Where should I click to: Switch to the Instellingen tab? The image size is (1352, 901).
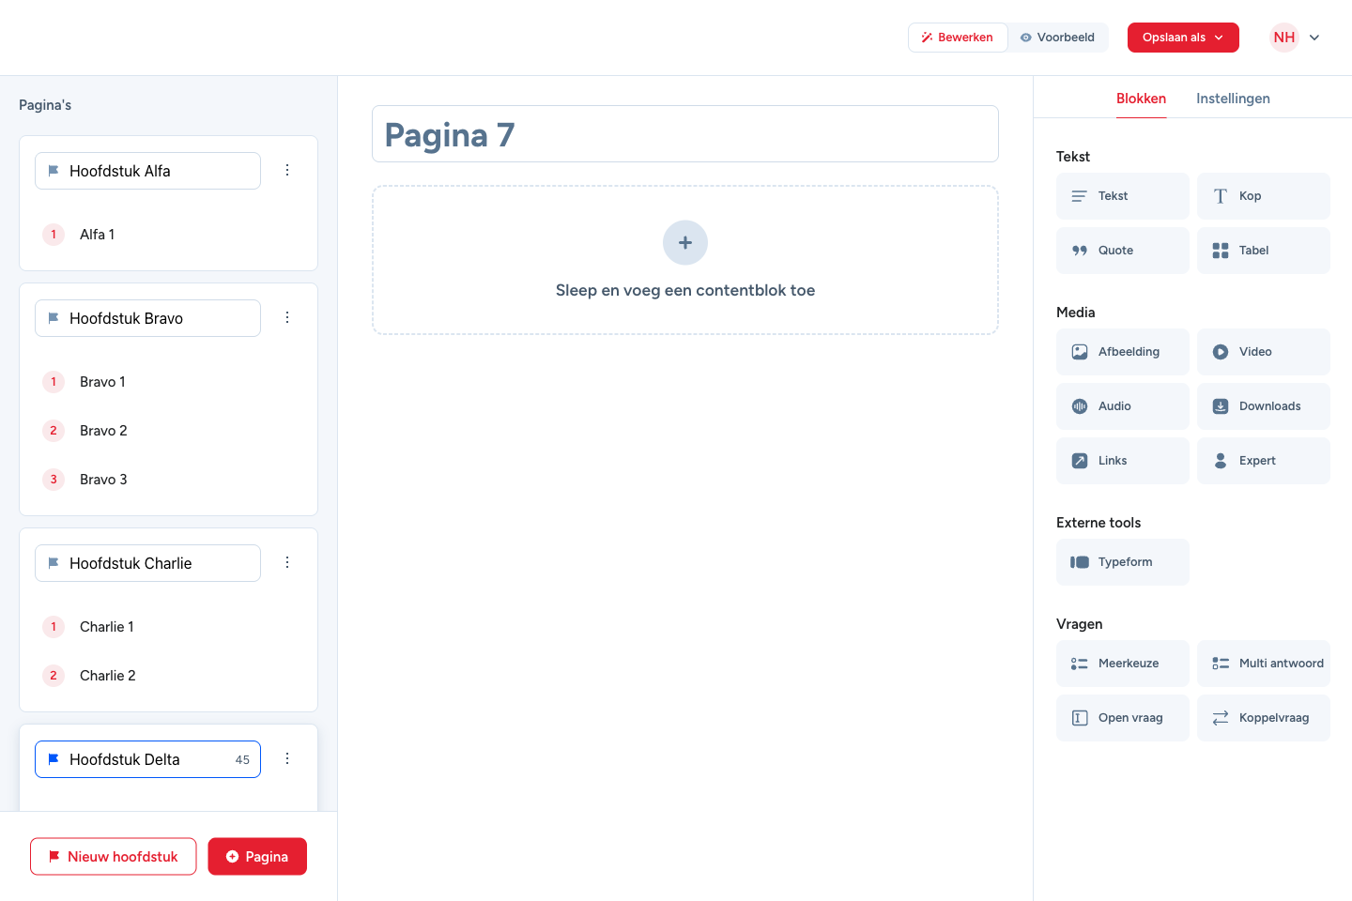[x=1233, y=99]
